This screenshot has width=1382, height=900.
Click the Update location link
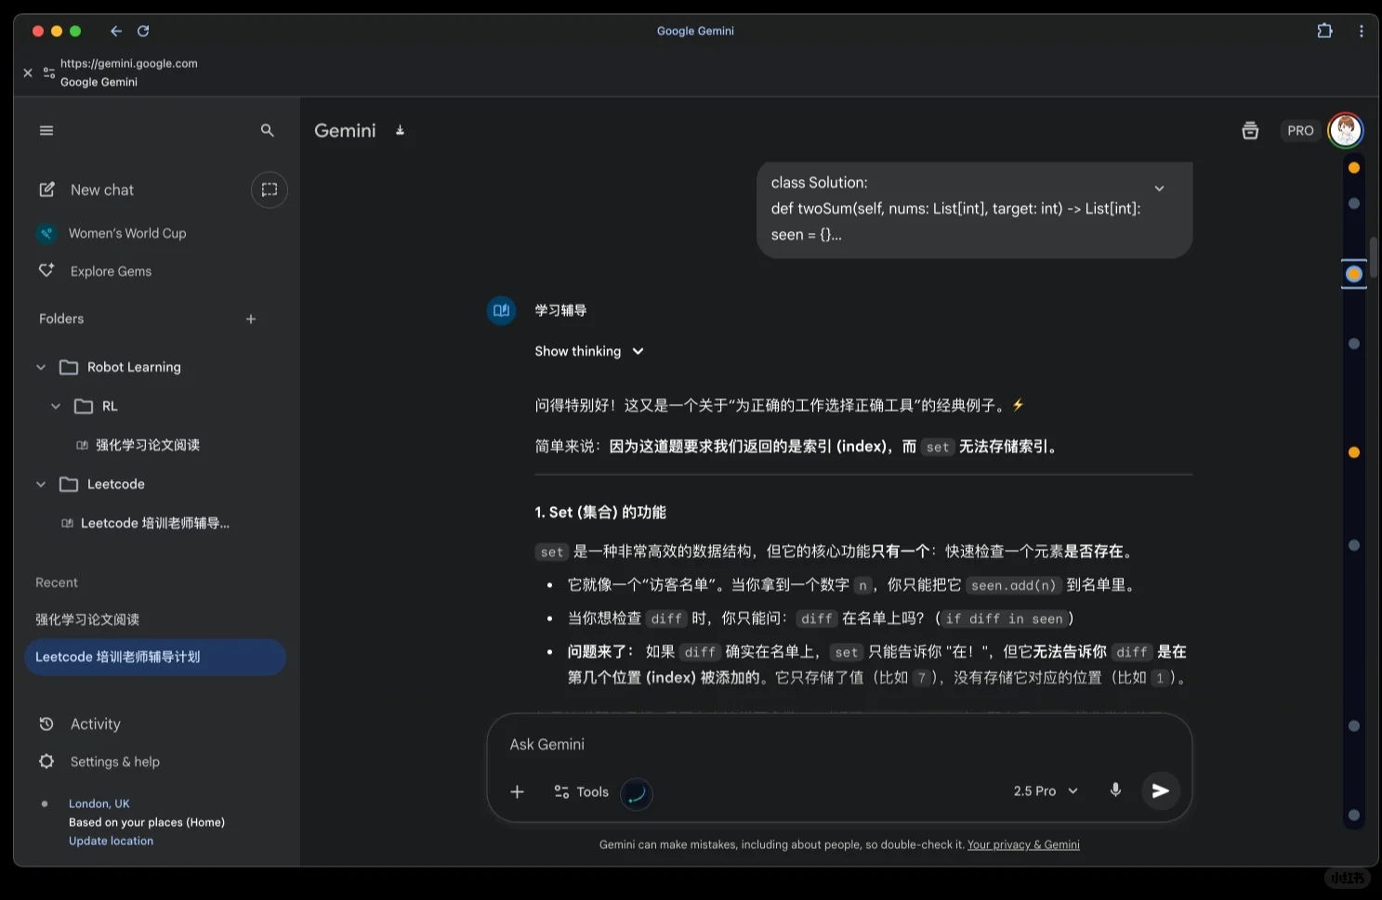[110, 841]
